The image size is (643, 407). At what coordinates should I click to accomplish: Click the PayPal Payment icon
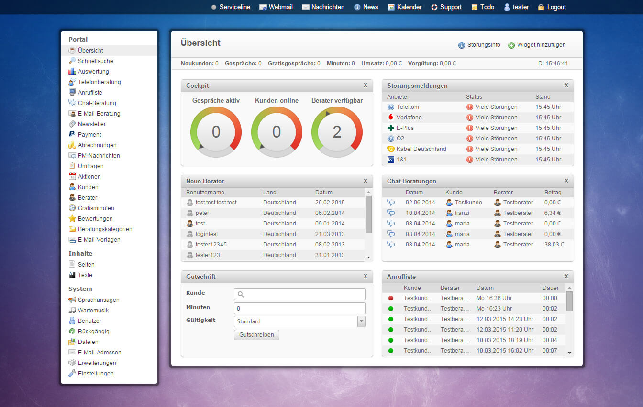72,134
